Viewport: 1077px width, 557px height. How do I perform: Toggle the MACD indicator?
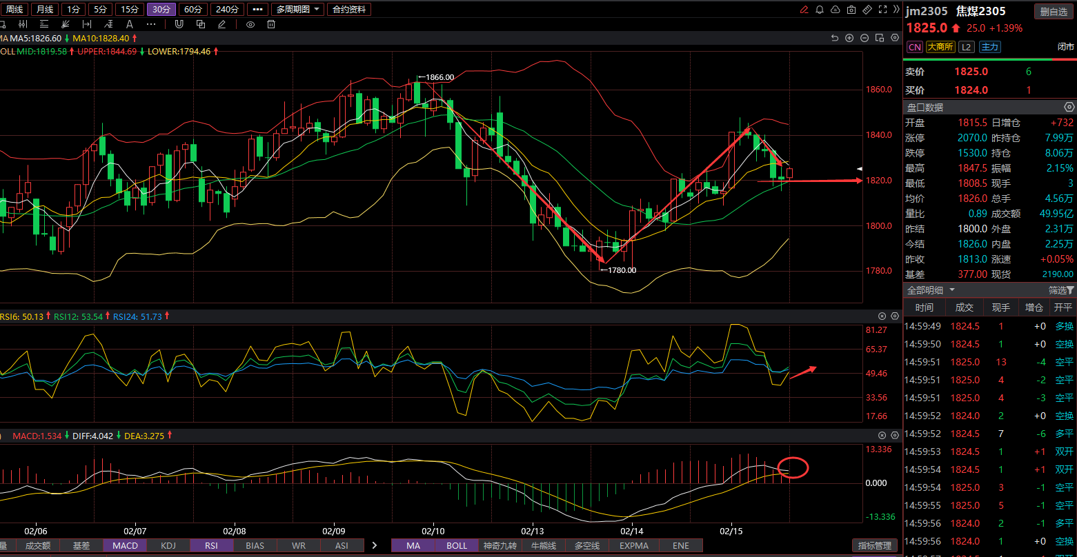coord(125,545)
